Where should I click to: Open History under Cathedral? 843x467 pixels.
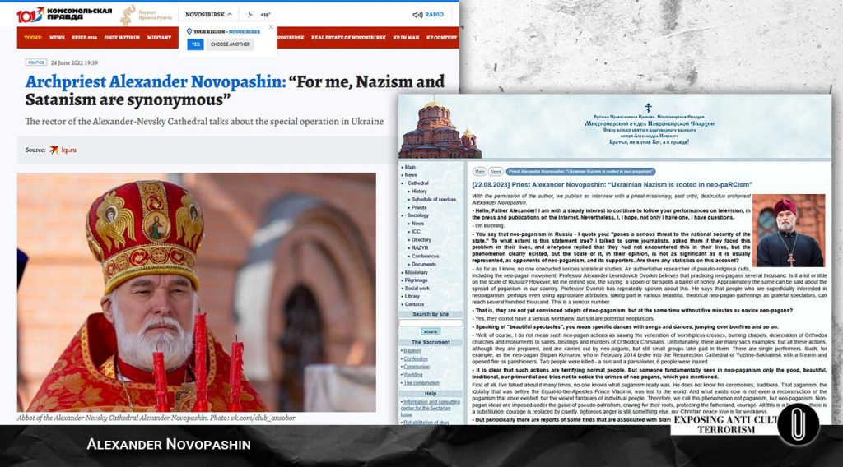419,191
